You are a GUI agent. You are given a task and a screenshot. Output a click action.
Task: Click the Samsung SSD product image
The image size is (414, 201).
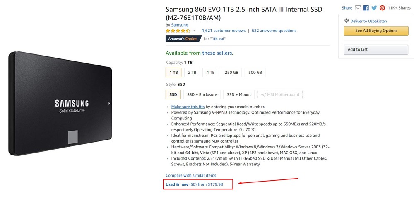(x=60, y=104)
